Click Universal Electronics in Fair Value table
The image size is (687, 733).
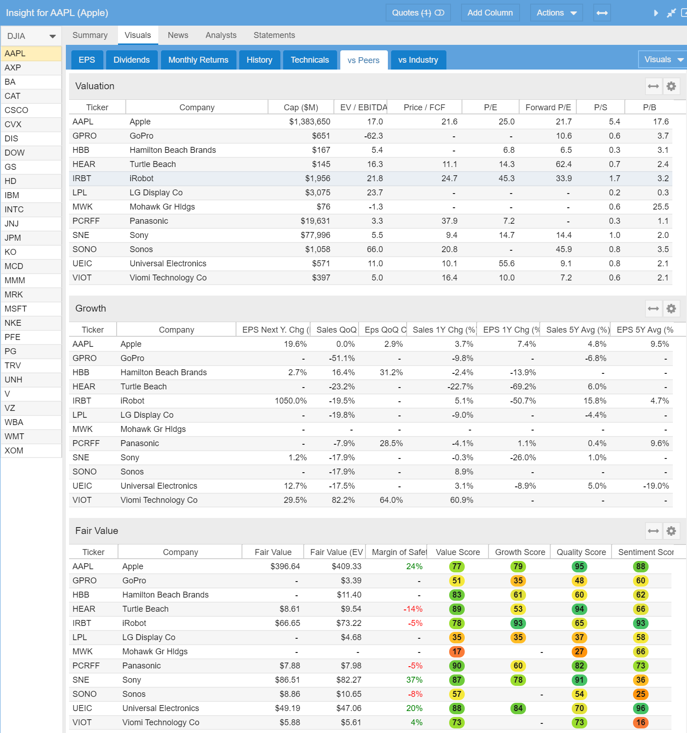tap(161, 708)
